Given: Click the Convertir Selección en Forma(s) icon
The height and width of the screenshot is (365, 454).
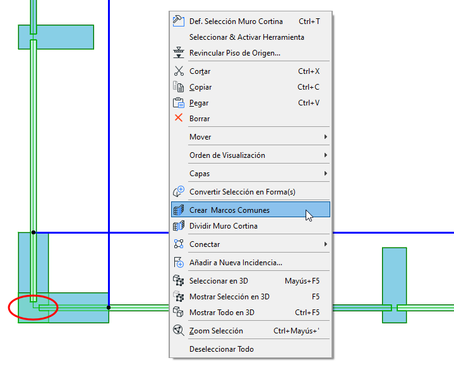Looking at the screenshot, I should click(179, 191).
